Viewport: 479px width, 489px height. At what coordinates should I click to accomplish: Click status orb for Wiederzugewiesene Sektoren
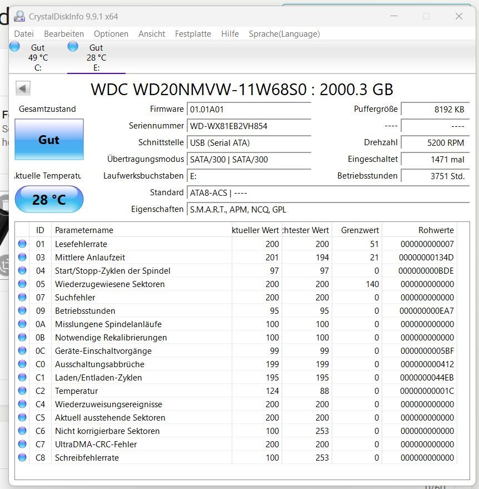22,284
